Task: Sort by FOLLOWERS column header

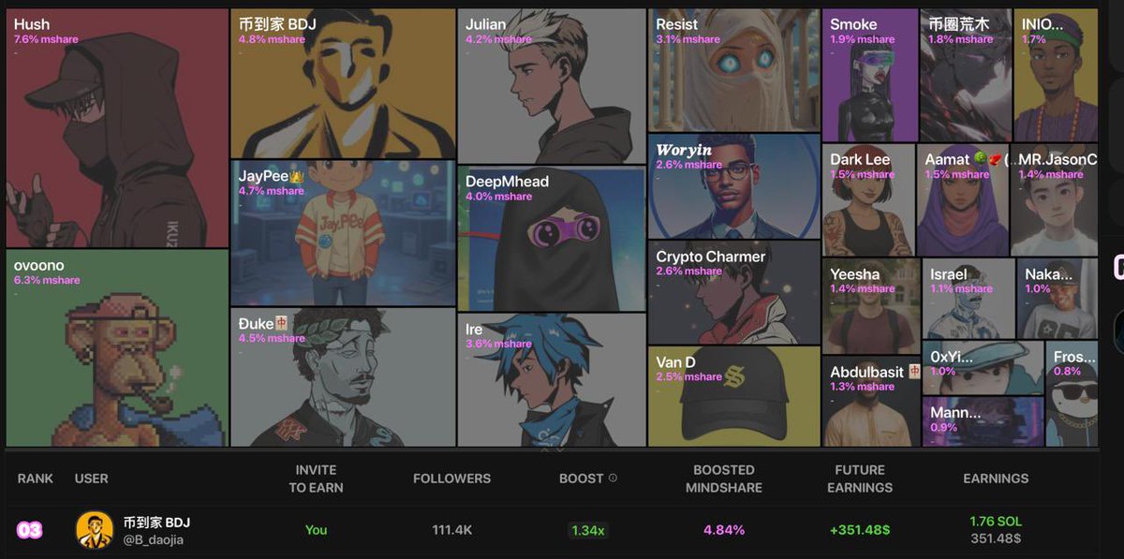Action: [451, 478]
